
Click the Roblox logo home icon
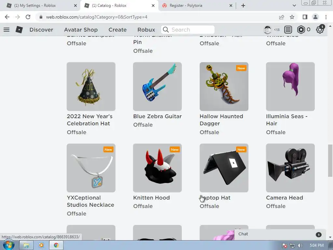coord(19,30)
